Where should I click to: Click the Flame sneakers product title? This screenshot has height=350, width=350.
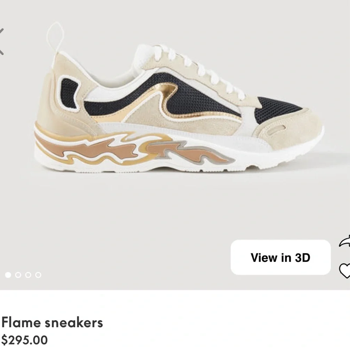pyautogui.click(x=52, y=323)
